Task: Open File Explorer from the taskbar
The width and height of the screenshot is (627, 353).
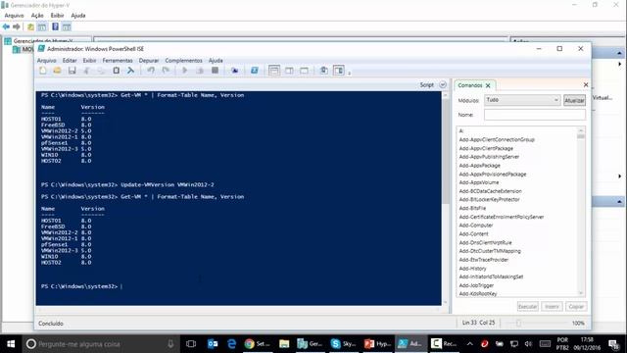Action: pos(284,344)
